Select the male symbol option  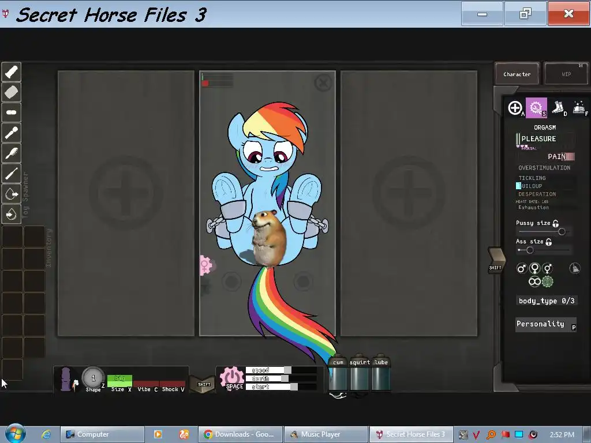coord(521,268)
